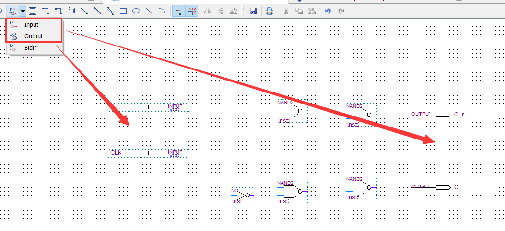Select the CLK input pin symbol

[149, 153]
